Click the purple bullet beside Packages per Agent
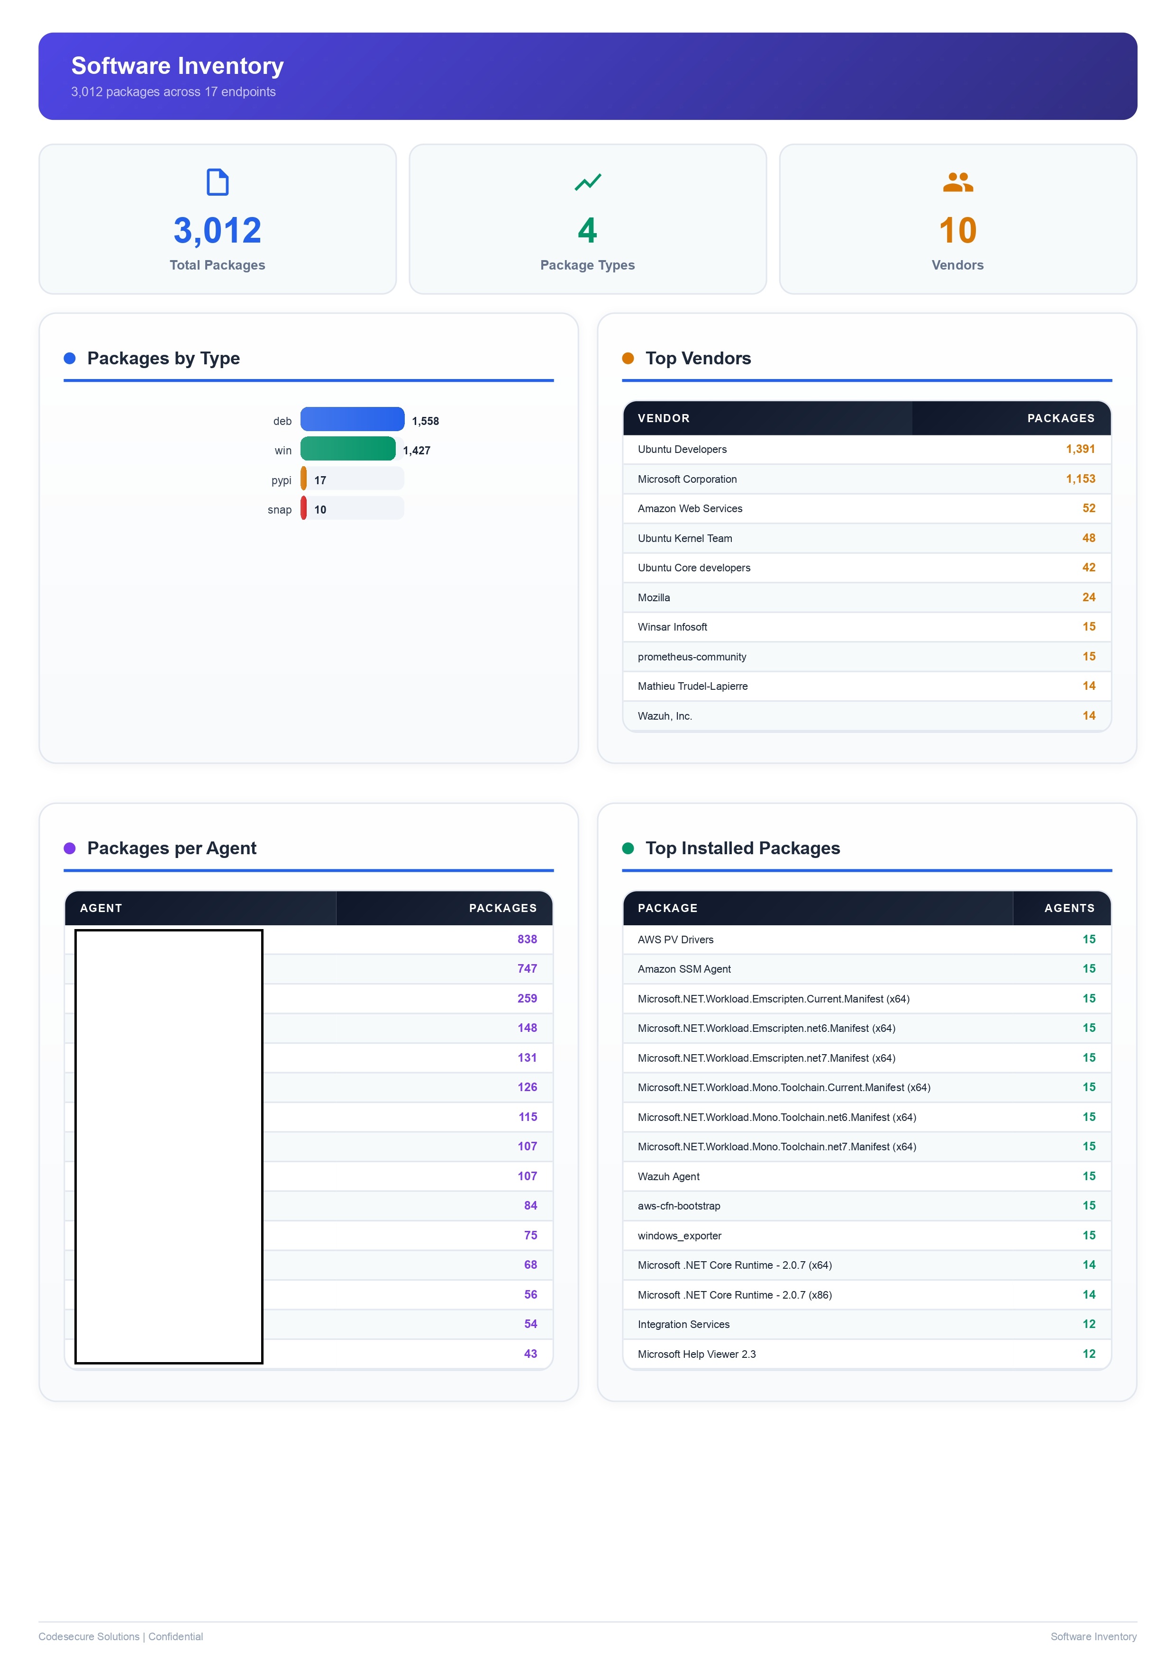Image resolution: width=1175 pixels, height=1662 pixels. [70, 847]
